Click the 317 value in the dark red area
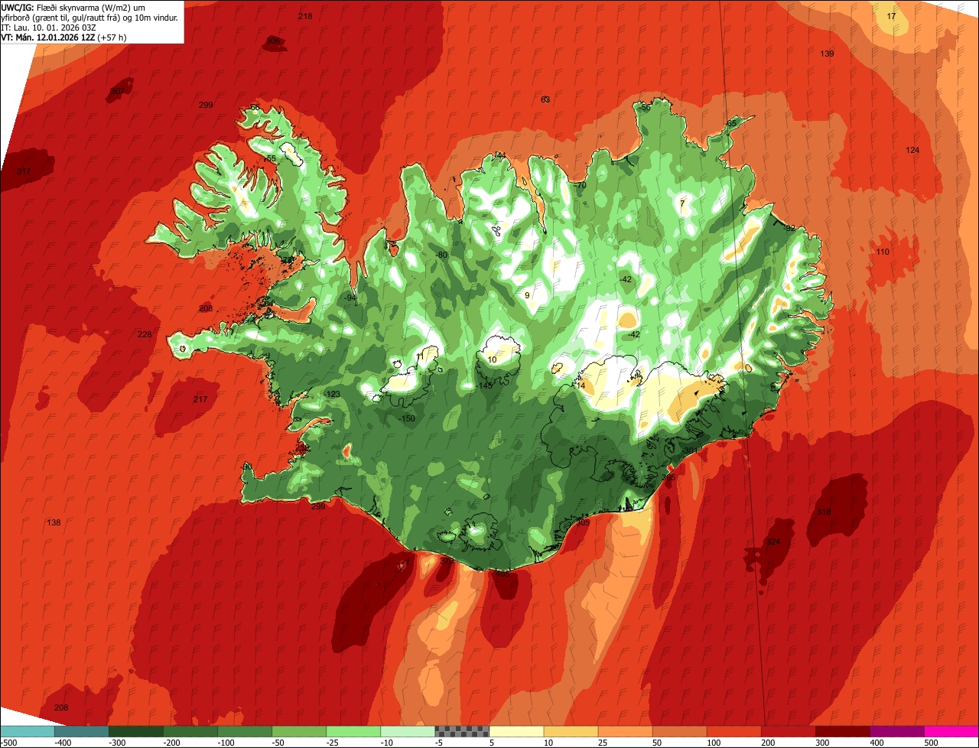Screen dimensions: 979x748 tap(24, 171)
